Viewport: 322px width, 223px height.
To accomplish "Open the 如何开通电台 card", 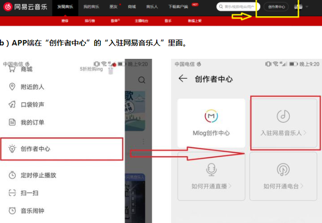I will point(283,176).
